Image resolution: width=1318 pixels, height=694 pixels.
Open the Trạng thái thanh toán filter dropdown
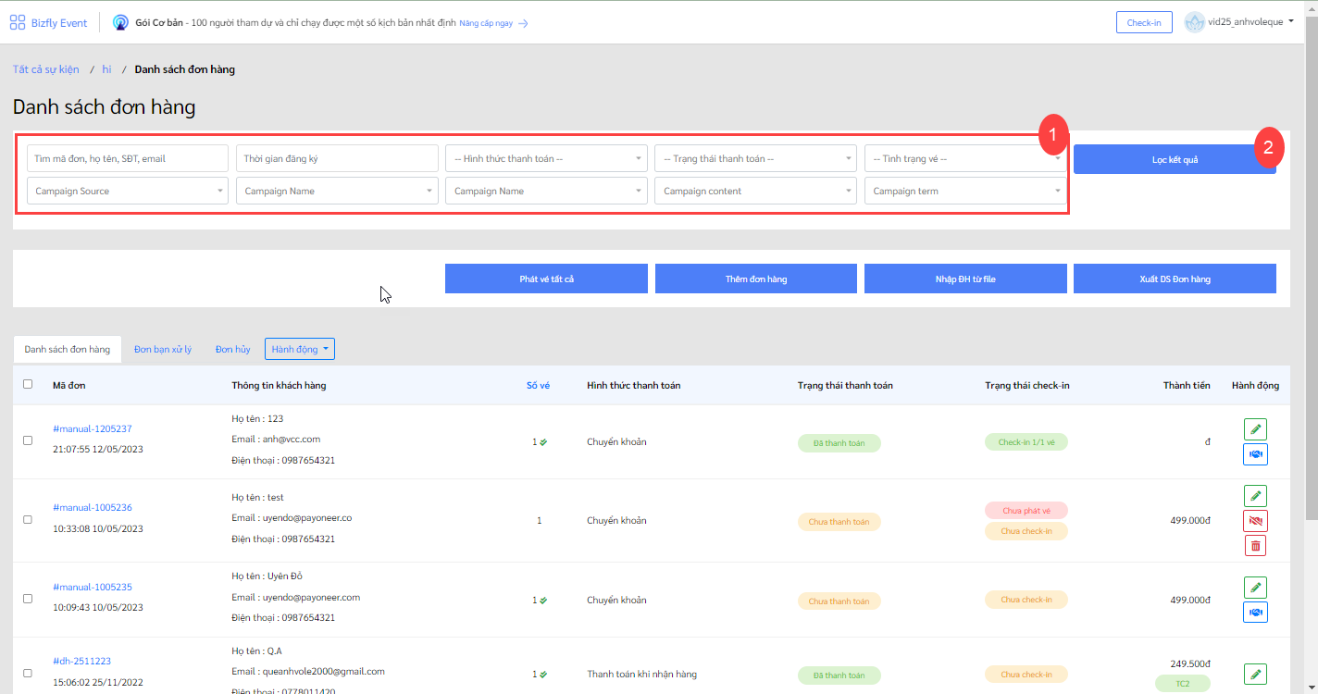coord(755,158)
